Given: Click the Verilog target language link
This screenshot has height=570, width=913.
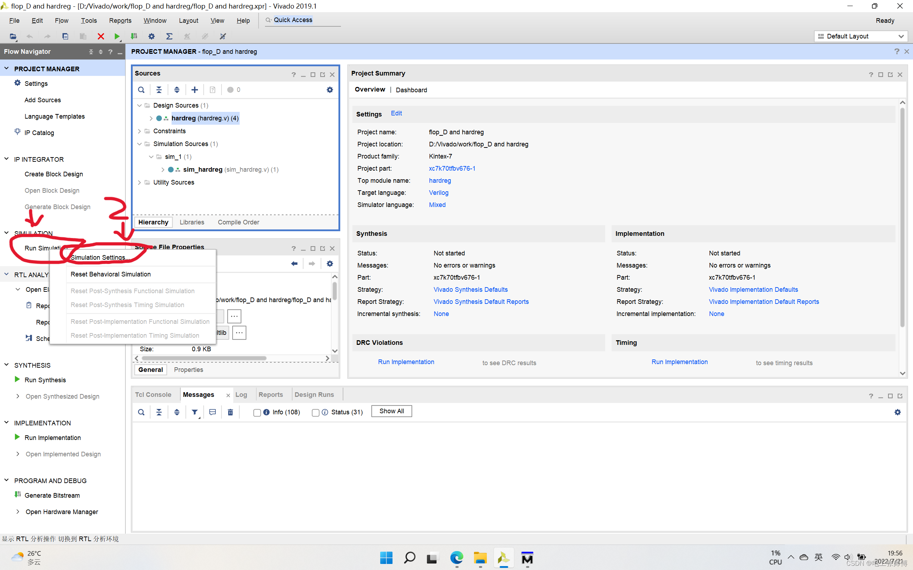Looking at the screenshot, I should [438, 193].
